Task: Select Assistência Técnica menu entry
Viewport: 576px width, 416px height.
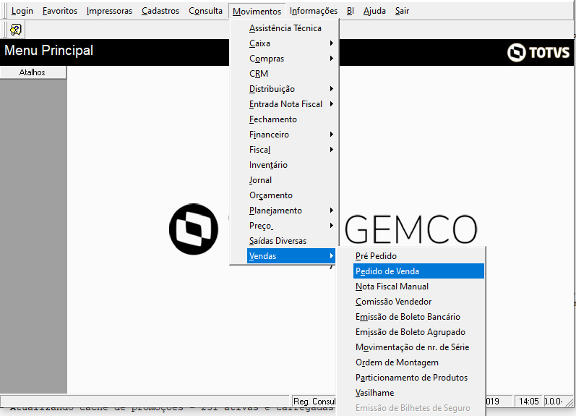Action: tap(292, 28)
